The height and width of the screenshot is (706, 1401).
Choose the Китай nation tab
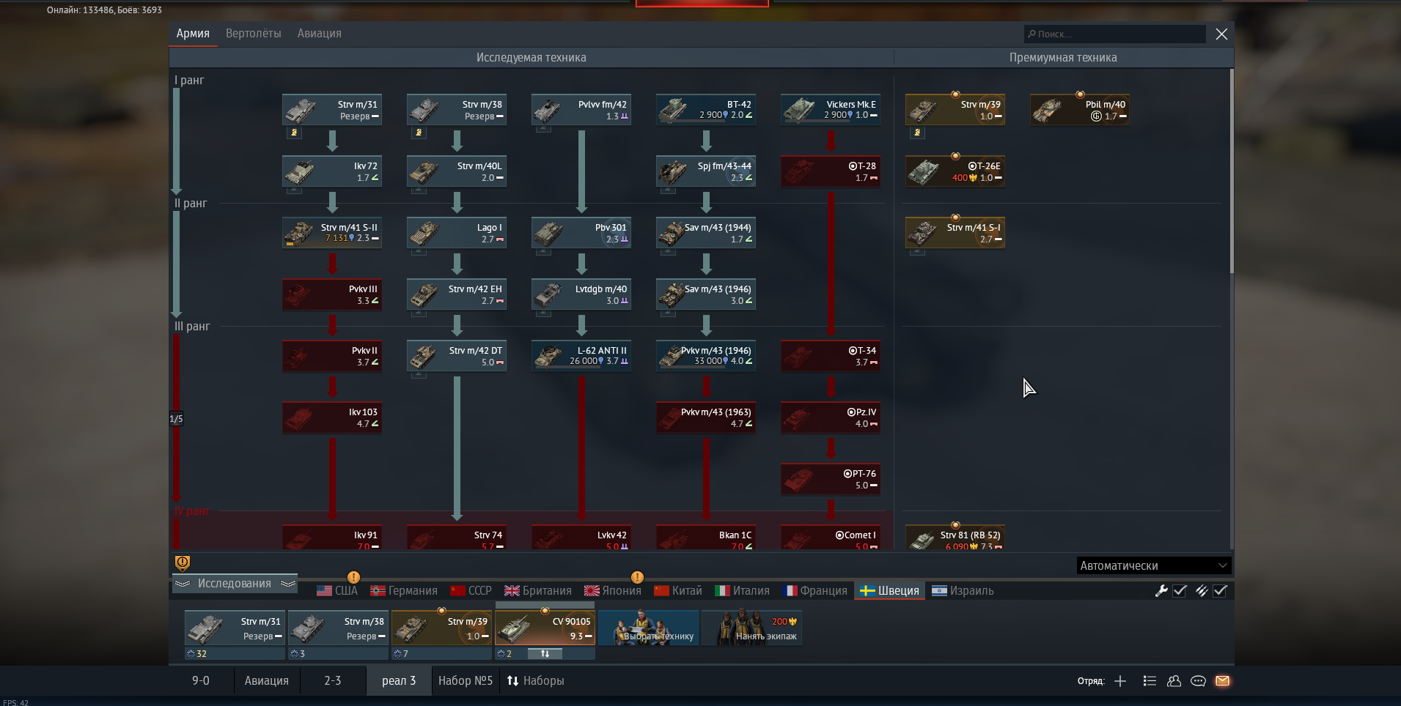click(678, 591)
